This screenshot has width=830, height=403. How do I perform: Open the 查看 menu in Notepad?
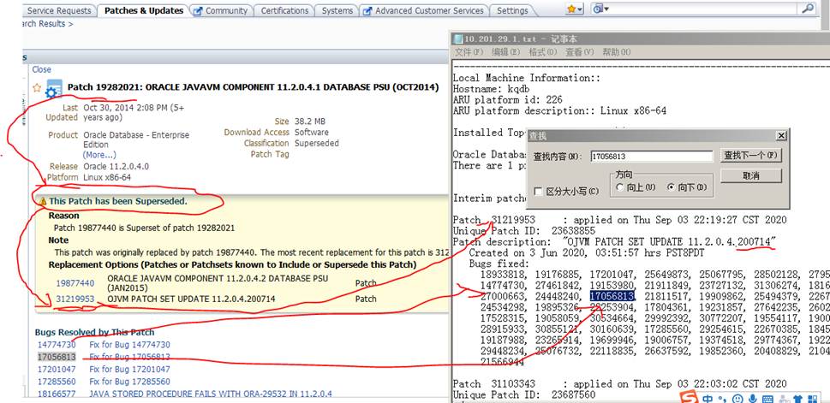coord(580,52)
